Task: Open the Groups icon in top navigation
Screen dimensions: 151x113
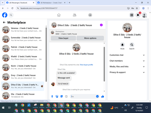Action: pos(90,15)
